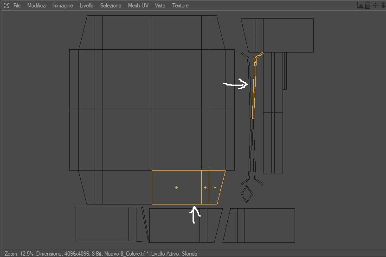Open the Immagine menu
Screen dimensions: 386x257
point(63,6)
